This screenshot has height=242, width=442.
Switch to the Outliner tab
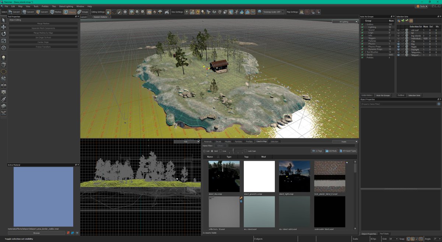(401, 96)
